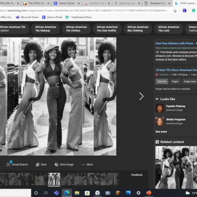Add page to favorites star icon

tap(175, 11)
